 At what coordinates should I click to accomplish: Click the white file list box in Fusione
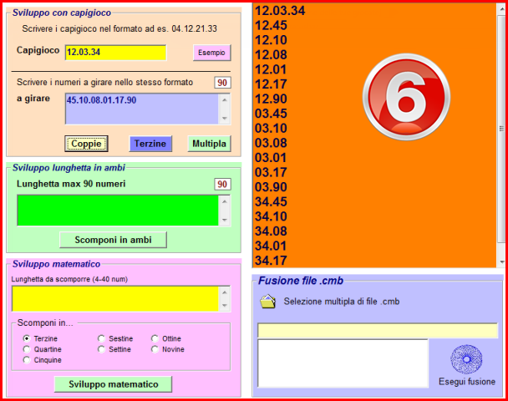pyautogui.click(x=343, y=363)
